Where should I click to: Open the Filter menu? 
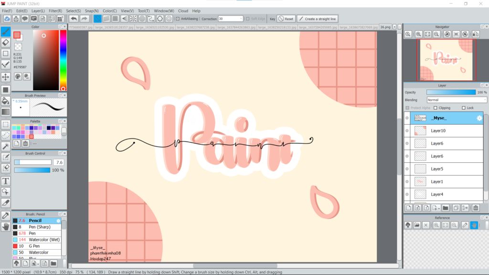[55, 11]
